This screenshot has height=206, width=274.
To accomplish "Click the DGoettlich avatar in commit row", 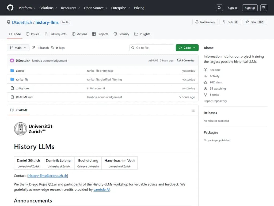I will coord(12,61).
